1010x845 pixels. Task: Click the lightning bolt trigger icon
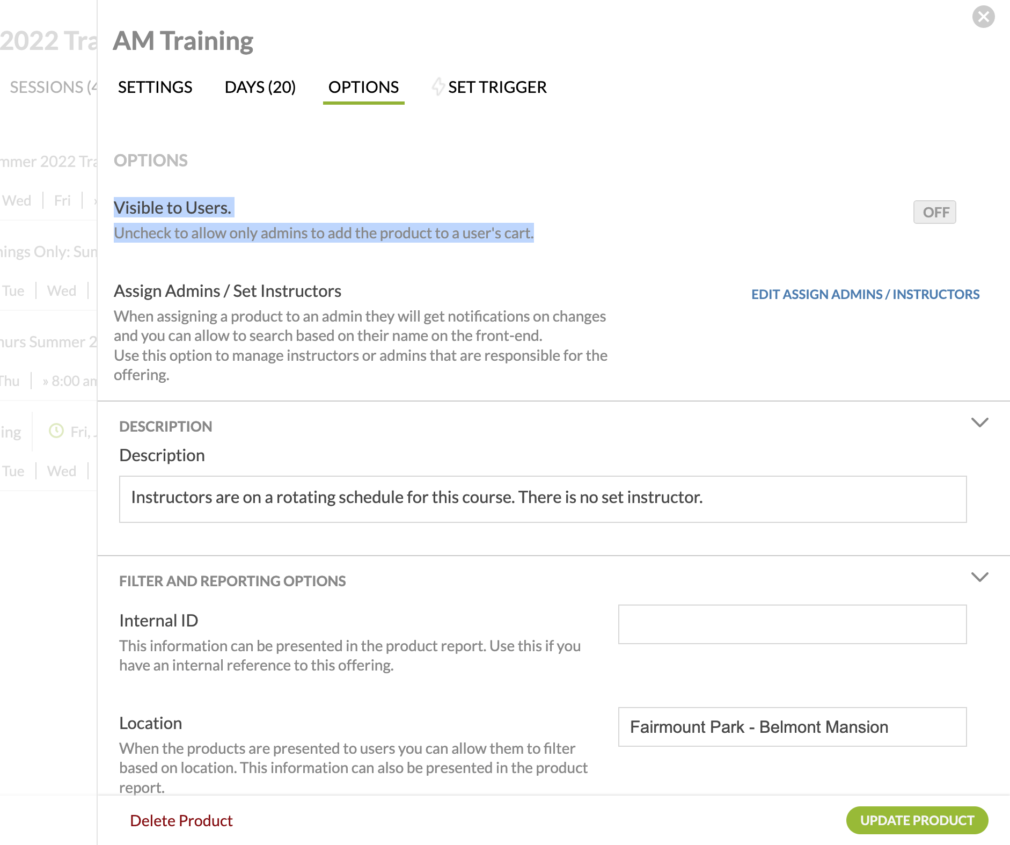pos(438,86)
